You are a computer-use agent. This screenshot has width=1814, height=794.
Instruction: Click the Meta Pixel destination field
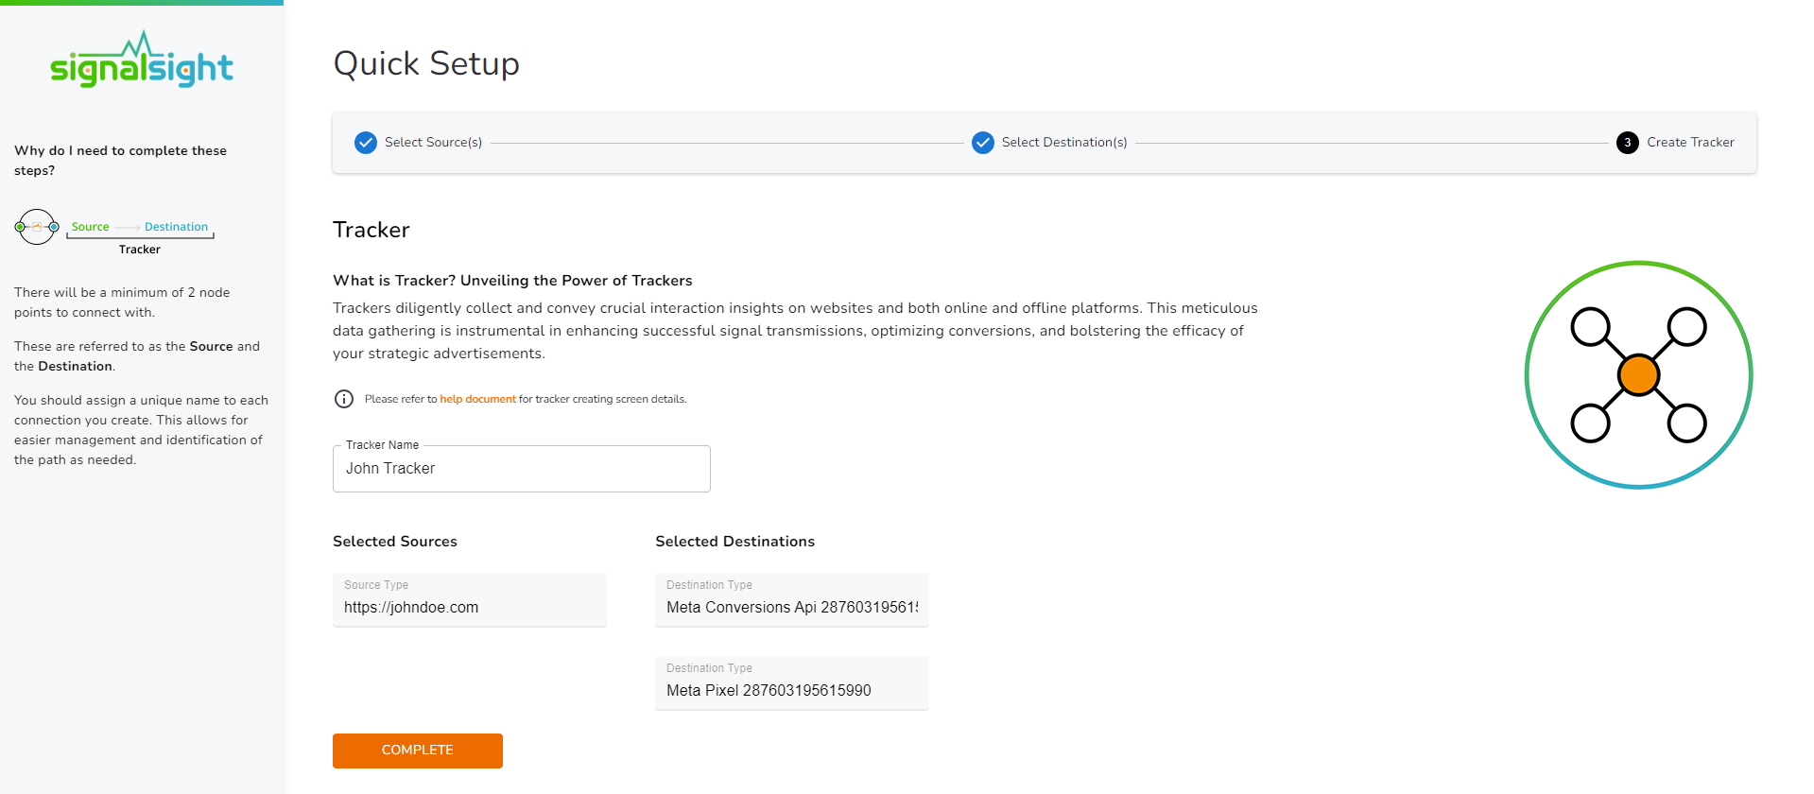point(791,690)
